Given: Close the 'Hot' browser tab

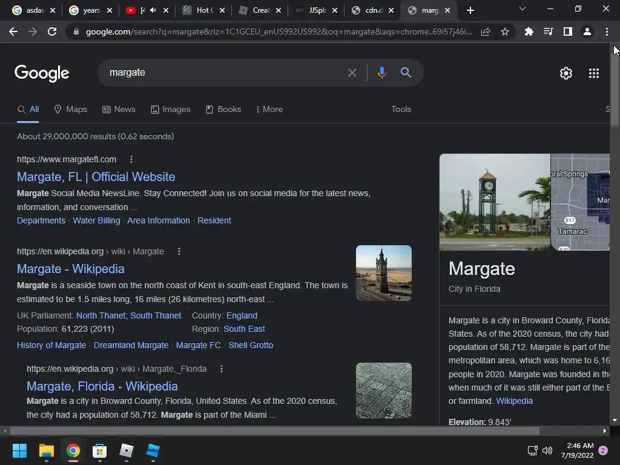Looking at the screenshot, I should click(x=222, y=10).
